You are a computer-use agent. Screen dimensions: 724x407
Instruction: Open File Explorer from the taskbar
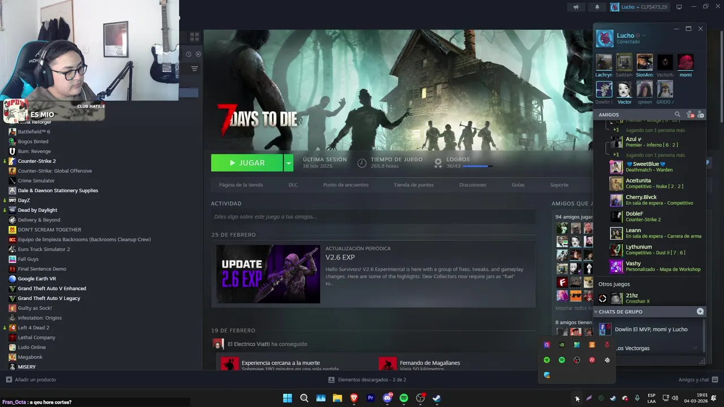click(x=338, y=398)
